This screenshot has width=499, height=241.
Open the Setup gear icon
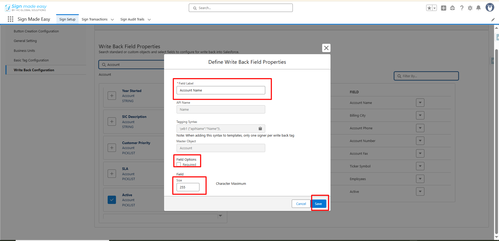[x=470, y=8]
